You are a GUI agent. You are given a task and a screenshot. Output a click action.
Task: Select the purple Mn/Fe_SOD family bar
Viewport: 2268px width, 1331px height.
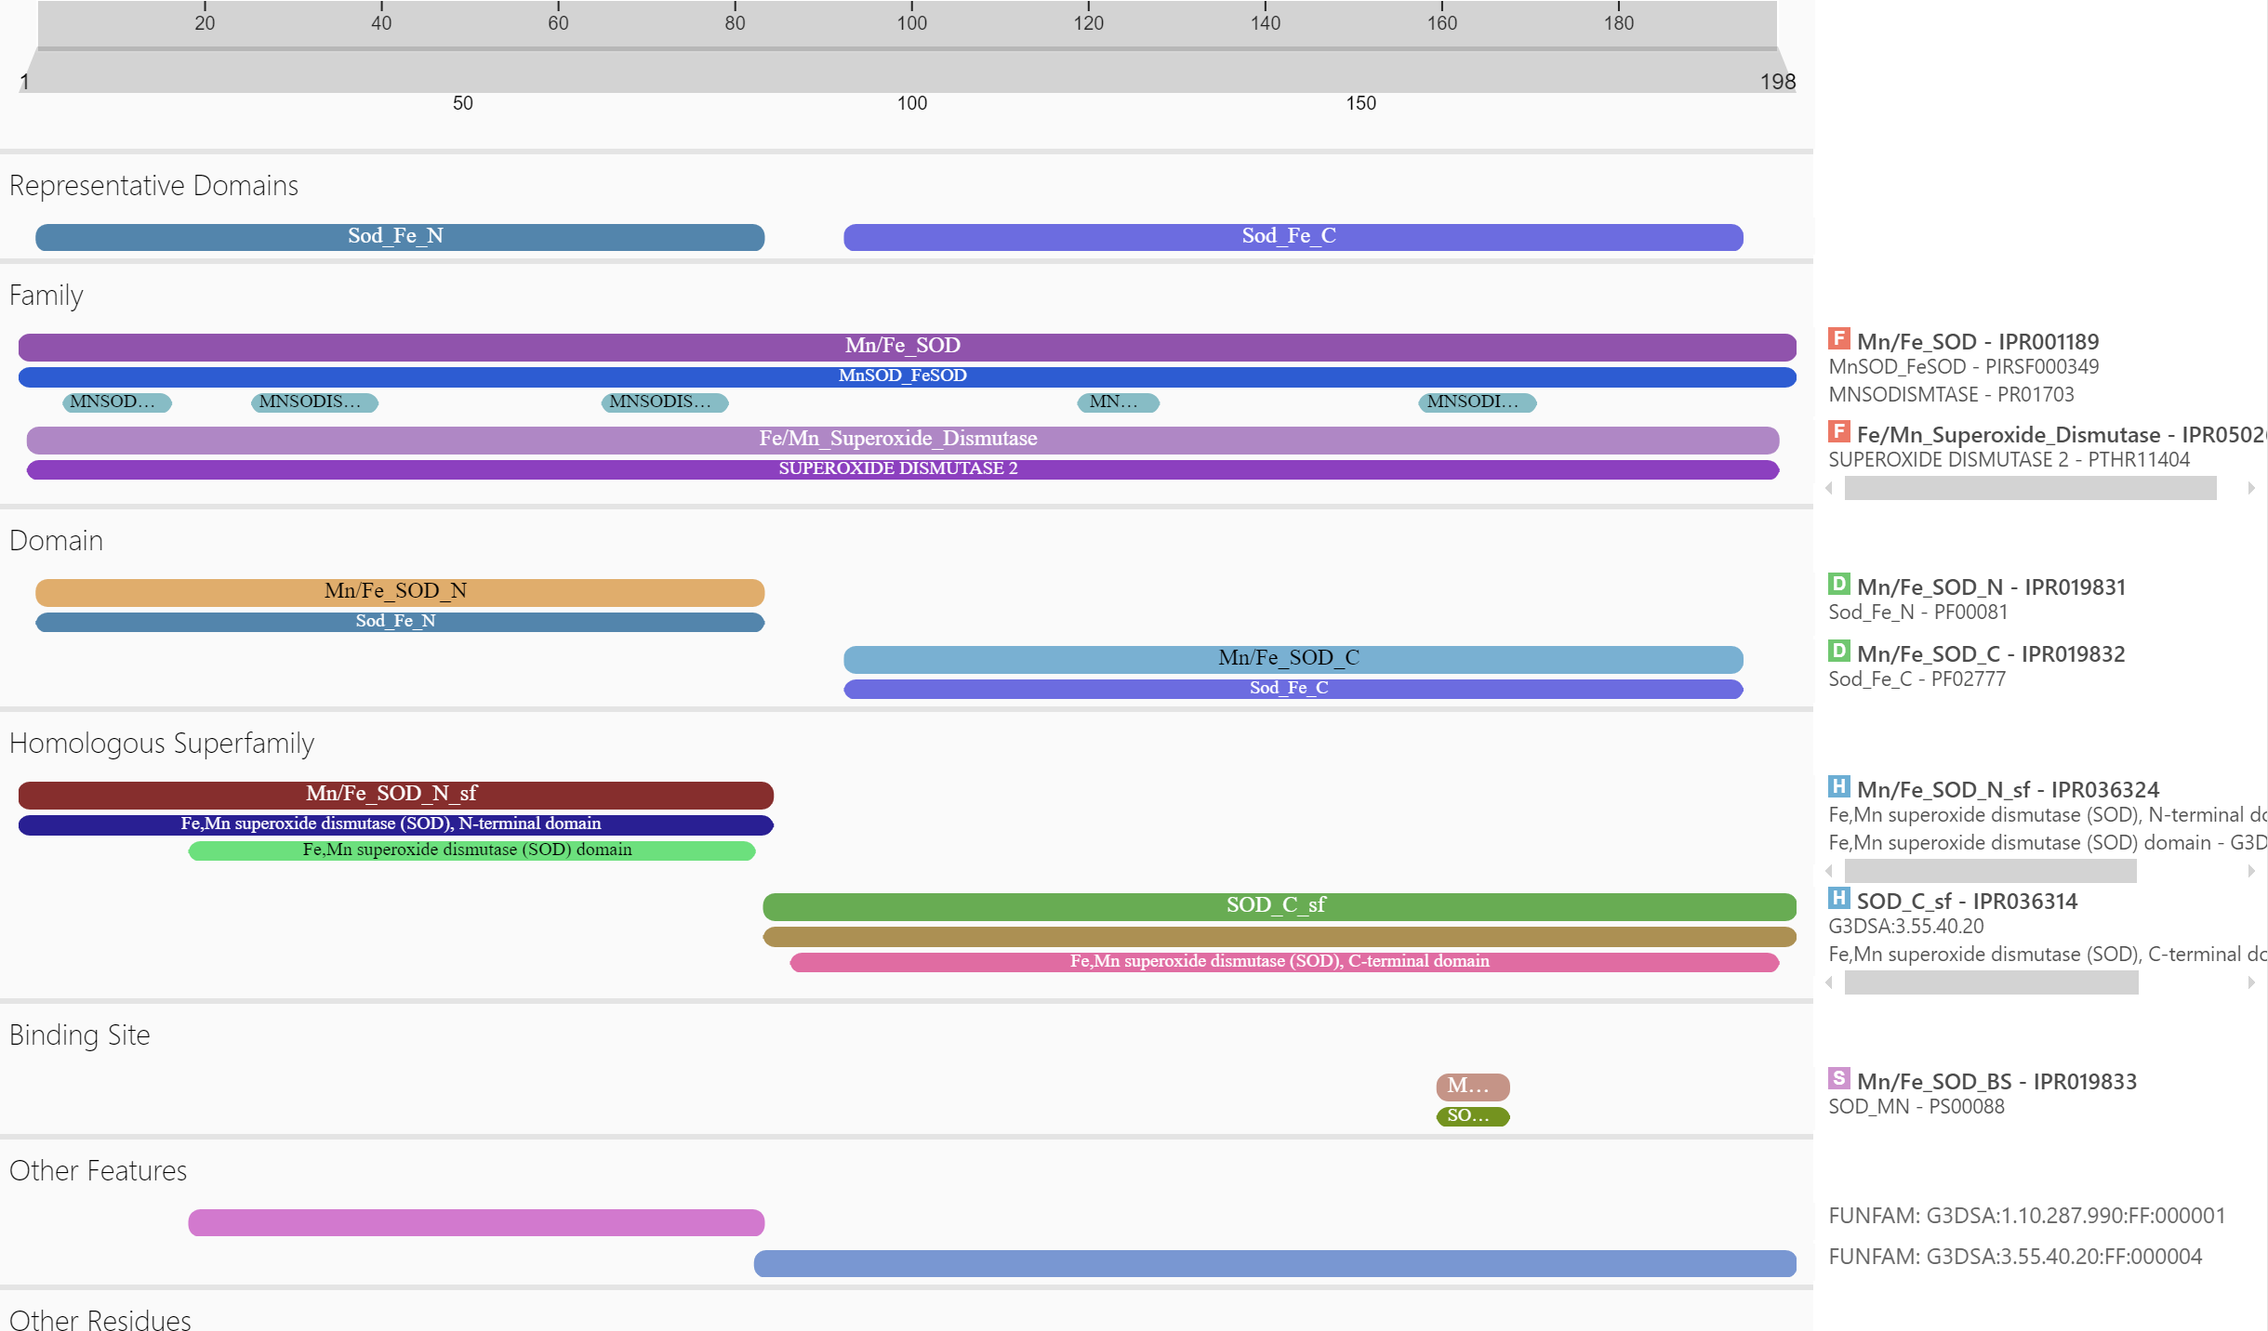pos(907,347)
